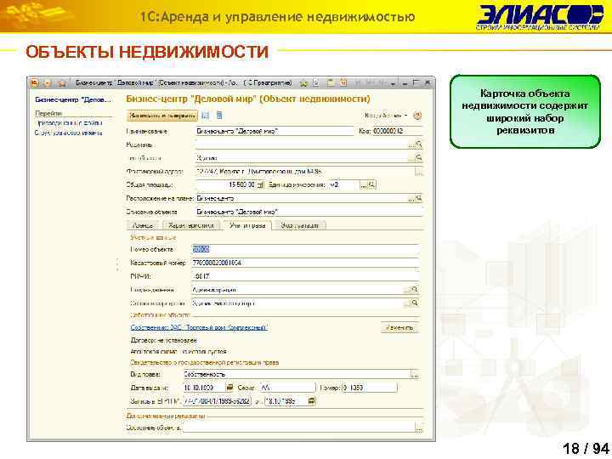Viewport: 612px width, 459px height.
Task: Open the Собственник ЗАО Торговый дом link
Action: point(199,328)
